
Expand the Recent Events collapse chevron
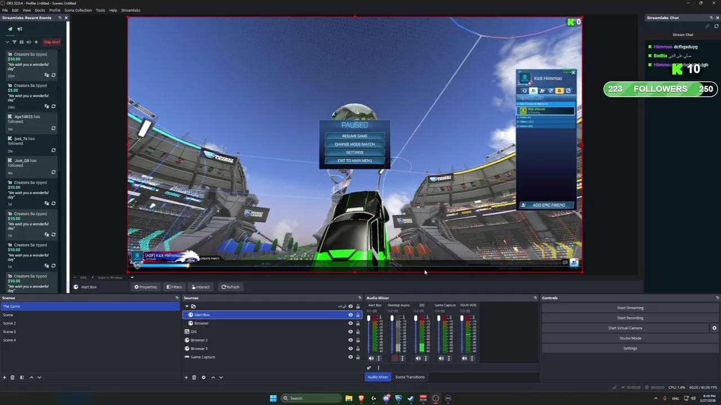coord(7,42)
